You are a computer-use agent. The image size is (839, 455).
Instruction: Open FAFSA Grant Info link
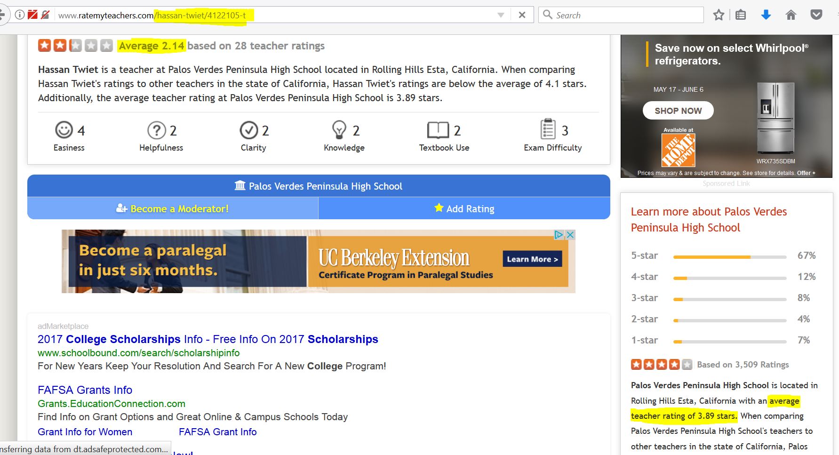pos(218,432)
